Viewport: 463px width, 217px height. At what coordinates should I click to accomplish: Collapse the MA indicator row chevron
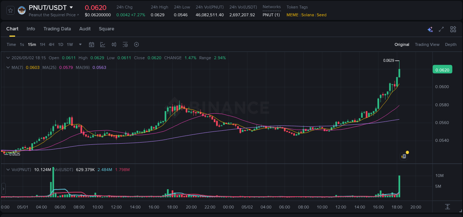click(8, 67)
